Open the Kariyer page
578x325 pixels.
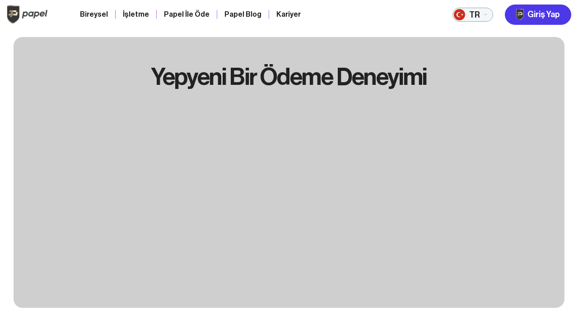pos(289,14)
